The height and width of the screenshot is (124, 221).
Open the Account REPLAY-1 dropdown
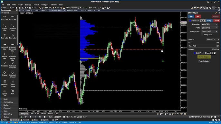213,40
